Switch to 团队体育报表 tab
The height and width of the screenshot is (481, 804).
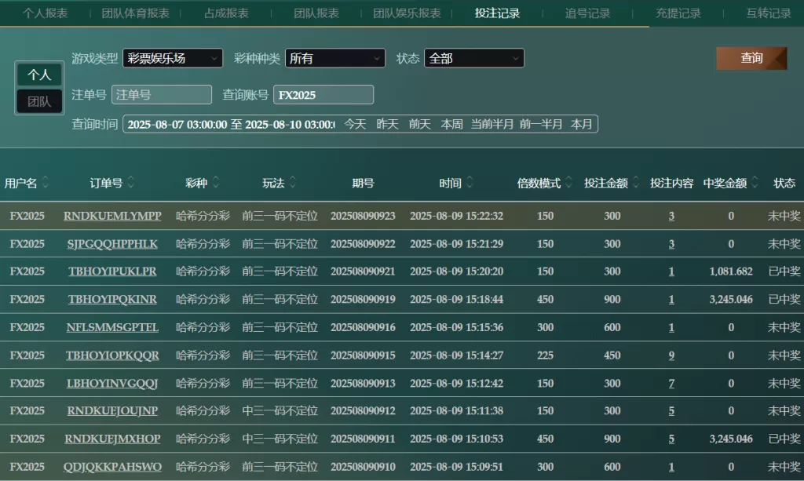(x=135, y=13)
